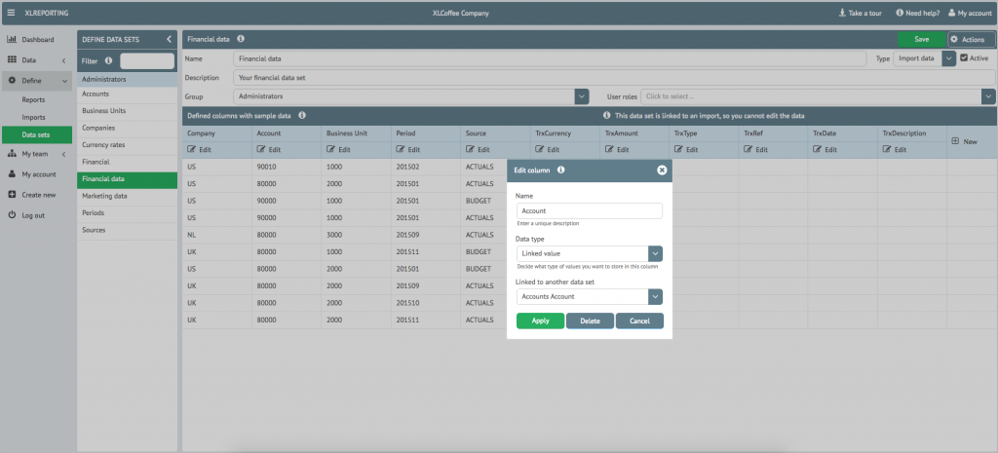This screenshot has width=998, height=453.
Task: Go to Dashboard in the sidebar
Action: (x=37, y=39)
